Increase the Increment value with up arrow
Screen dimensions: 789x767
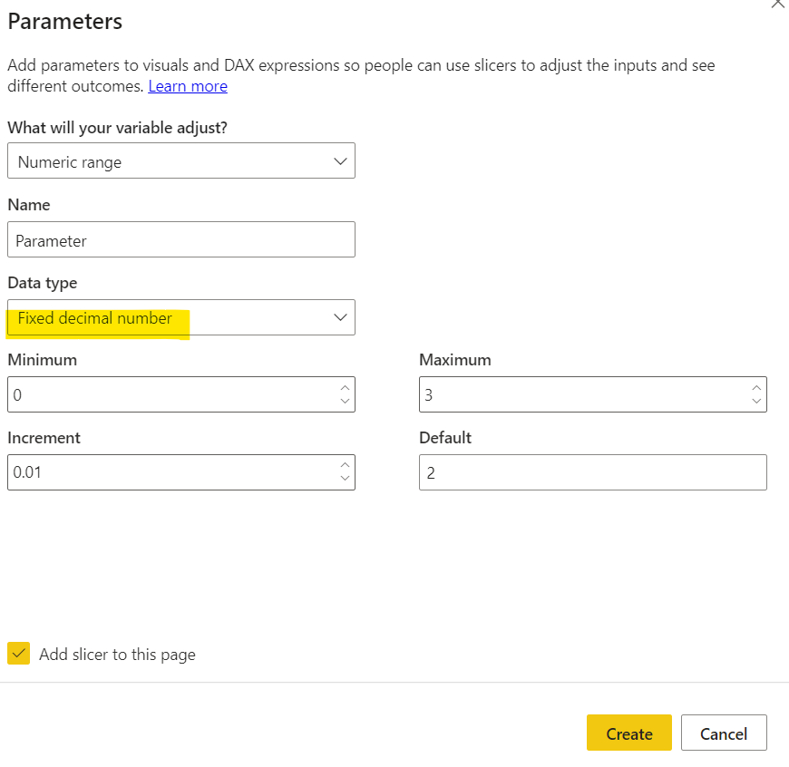pyautogui.click(x=345, y=465)
